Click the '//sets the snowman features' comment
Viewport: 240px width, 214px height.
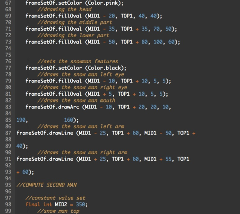(78, 62)
